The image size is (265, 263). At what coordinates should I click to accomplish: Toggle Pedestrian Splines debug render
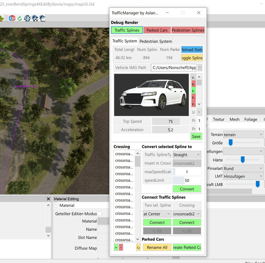pyautogui.click(x=188, y=30)
